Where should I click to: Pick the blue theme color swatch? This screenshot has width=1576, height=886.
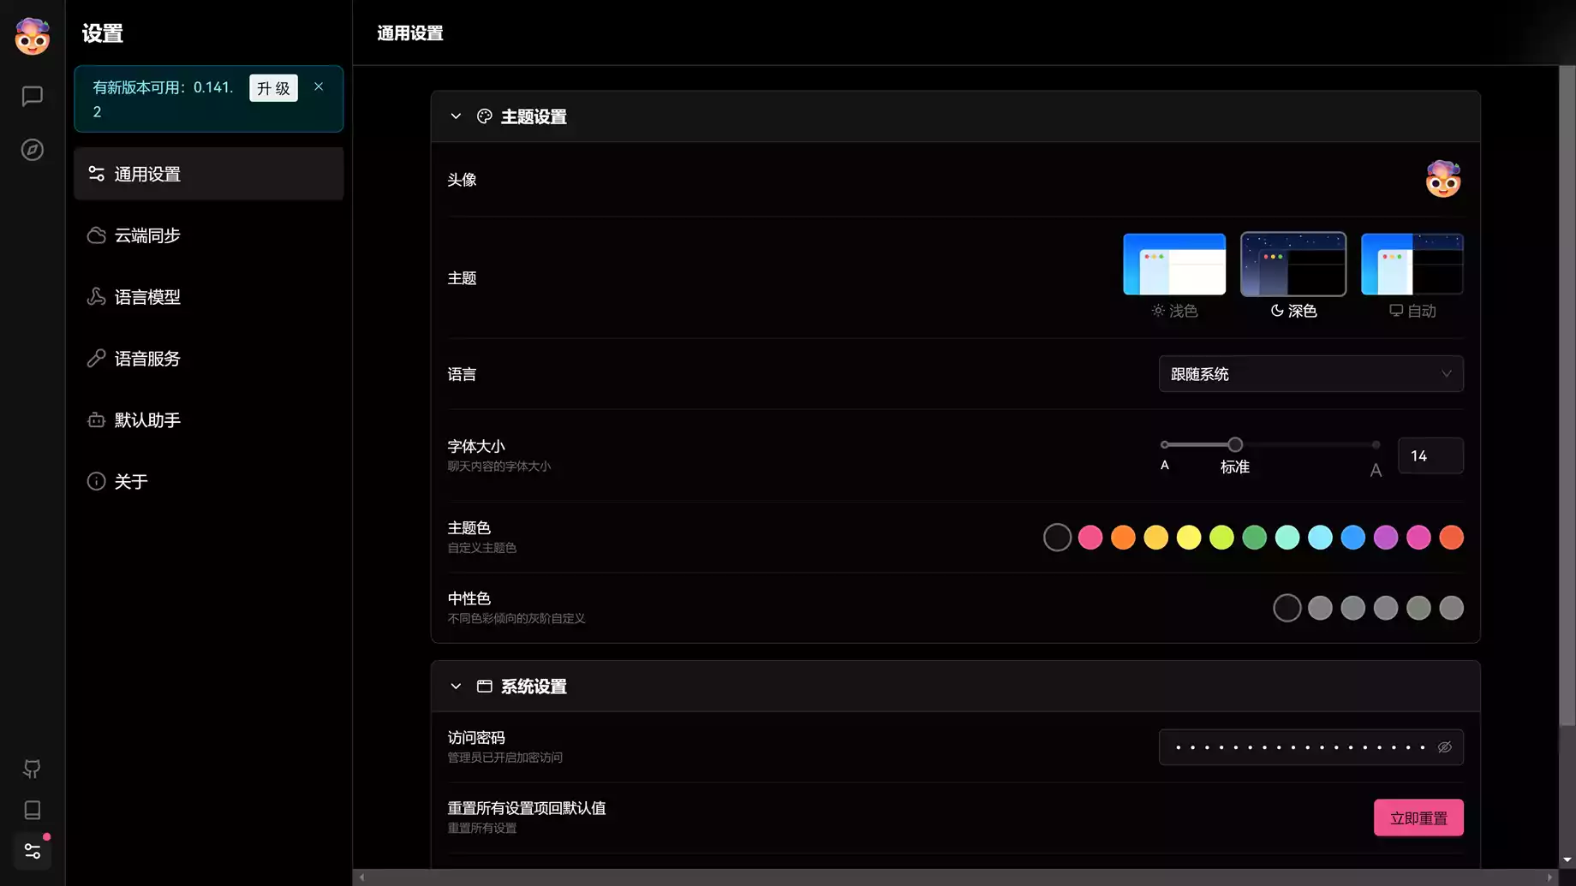click(1352, 538)
